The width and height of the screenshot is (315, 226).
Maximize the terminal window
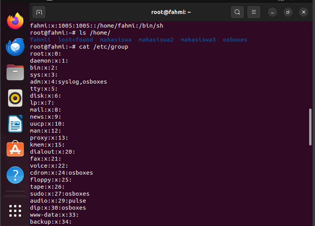point(288,12)
